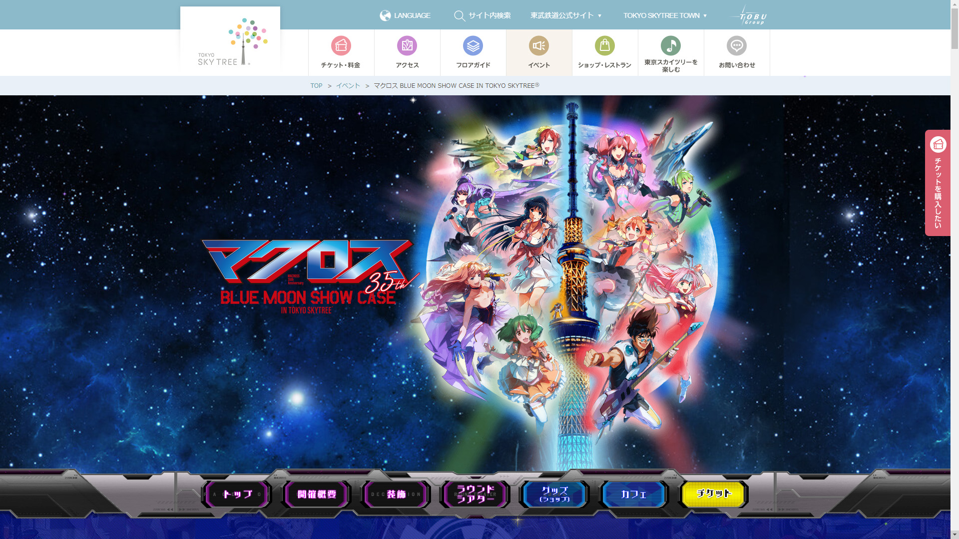Viewport: 959px width, 539px height.
Task: Click the グッズ(ショップ) button
Action: (x=554, y=494)
